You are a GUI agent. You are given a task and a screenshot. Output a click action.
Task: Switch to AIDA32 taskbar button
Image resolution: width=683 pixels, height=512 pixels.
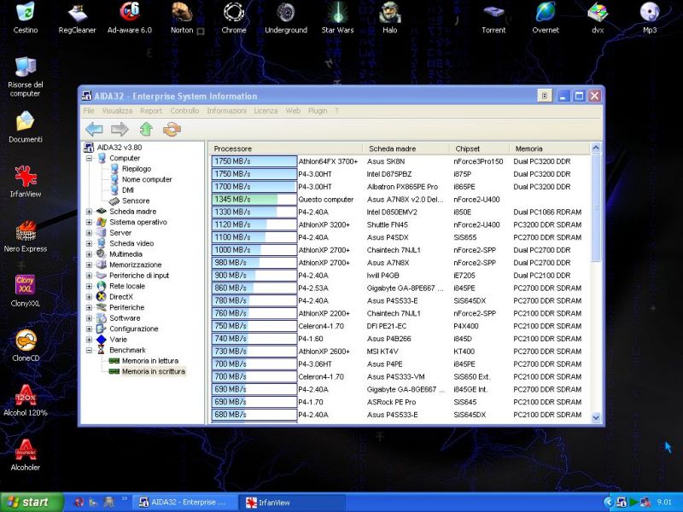pos(184,503)
